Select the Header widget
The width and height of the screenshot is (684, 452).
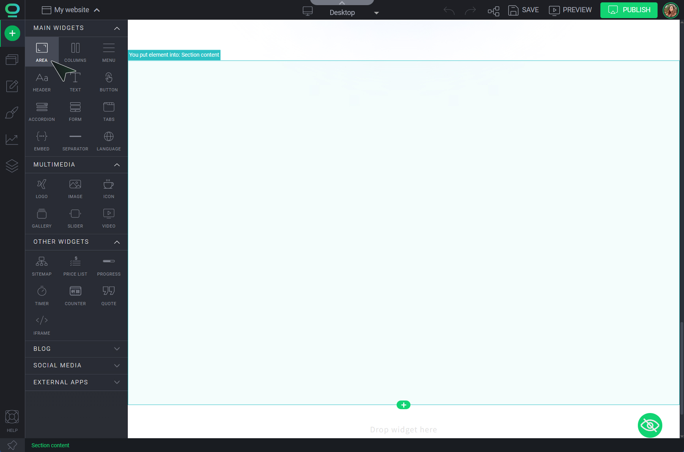point(42,82)
